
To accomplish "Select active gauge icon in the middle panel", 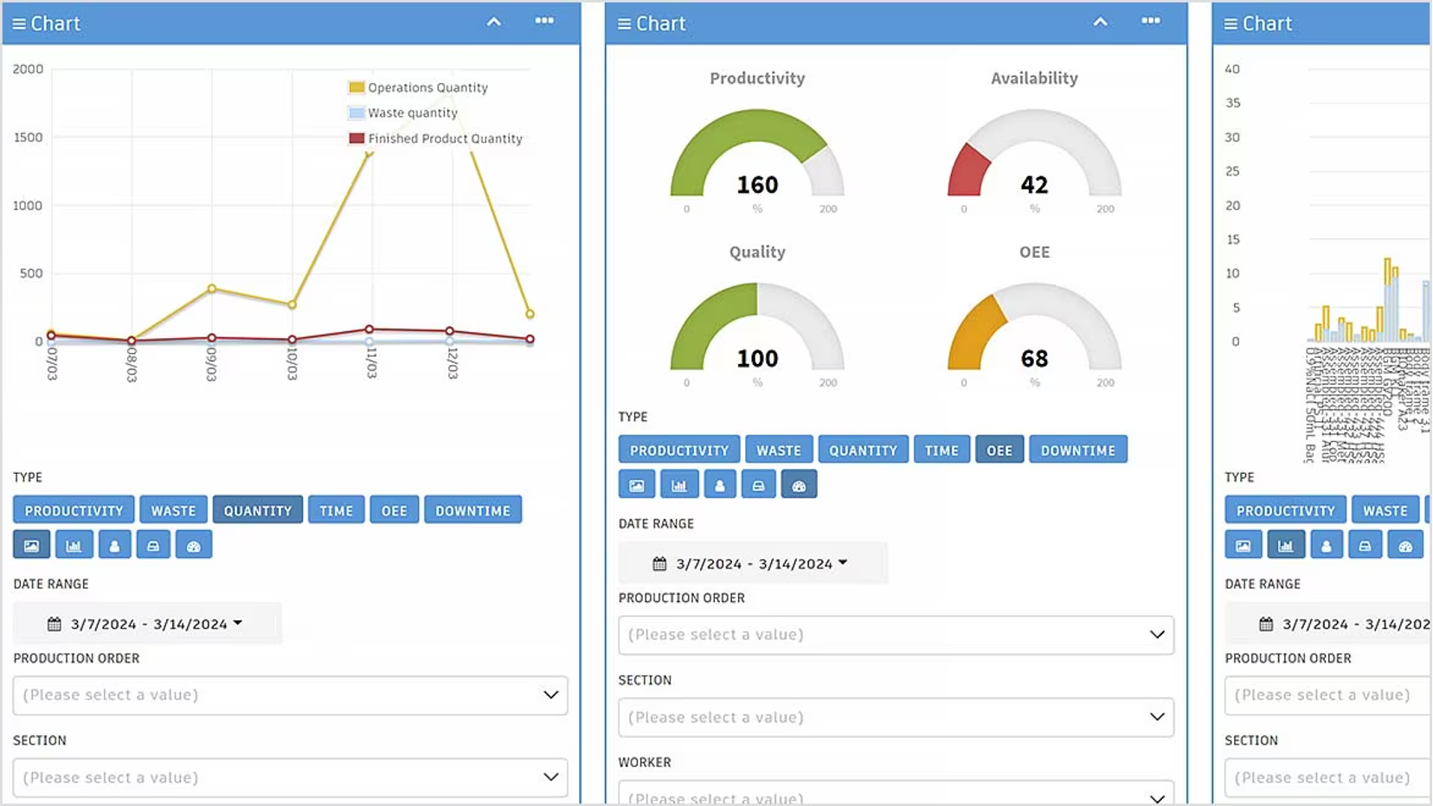I will pyautogui.click(x=800, y=484).
